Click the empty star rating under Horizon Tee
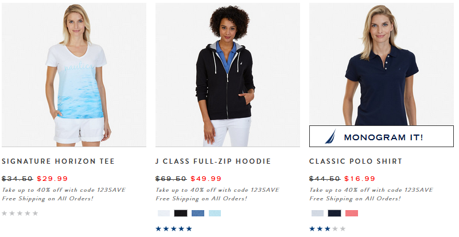This screenshot has height=237, width=459. point(20,214)
